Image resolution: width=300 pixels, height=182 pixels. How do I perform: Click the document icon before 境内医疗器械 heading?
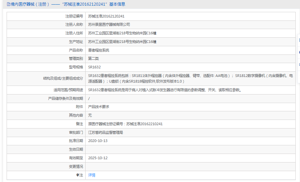point(8,4)
